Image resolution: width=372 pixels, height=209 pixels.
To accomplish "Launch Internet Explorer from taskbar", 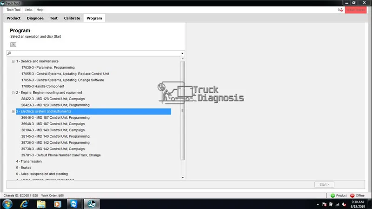I will (x=25, y=204).
